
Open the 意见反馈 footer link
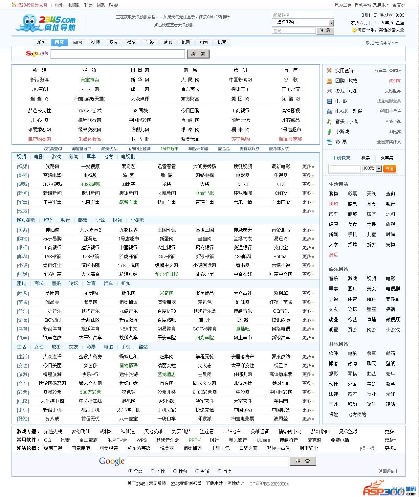(157, 484)
